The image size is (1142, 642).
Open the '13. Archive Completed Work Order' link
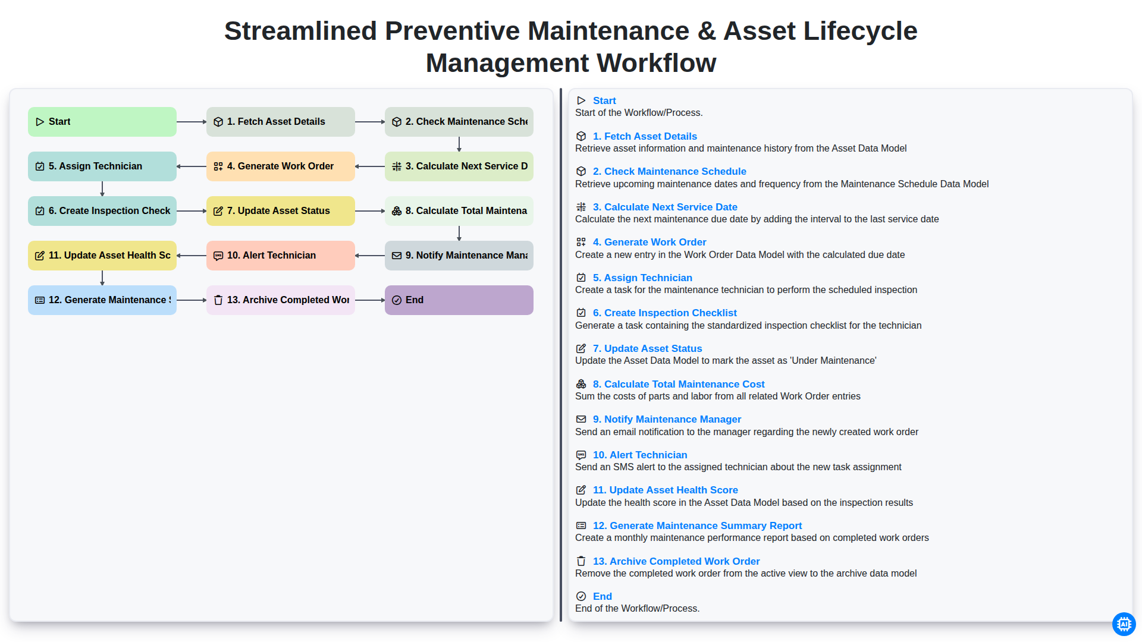click(676, 561)
